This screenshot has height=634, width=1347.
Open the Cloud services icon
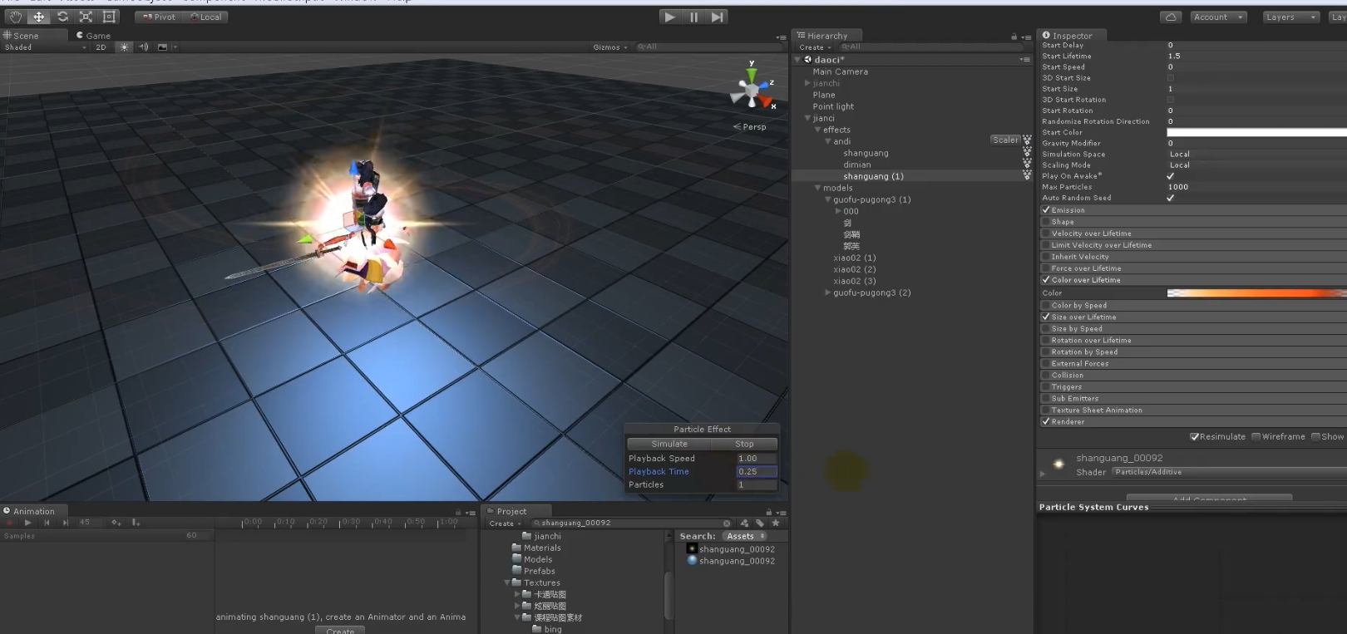coord(1171,17)
